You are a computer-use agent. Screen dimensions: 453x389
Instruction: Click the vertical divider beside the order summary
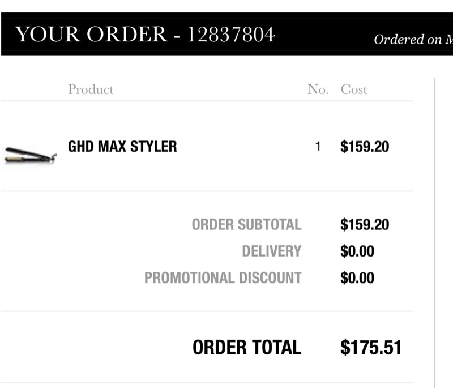coord(435,226)
